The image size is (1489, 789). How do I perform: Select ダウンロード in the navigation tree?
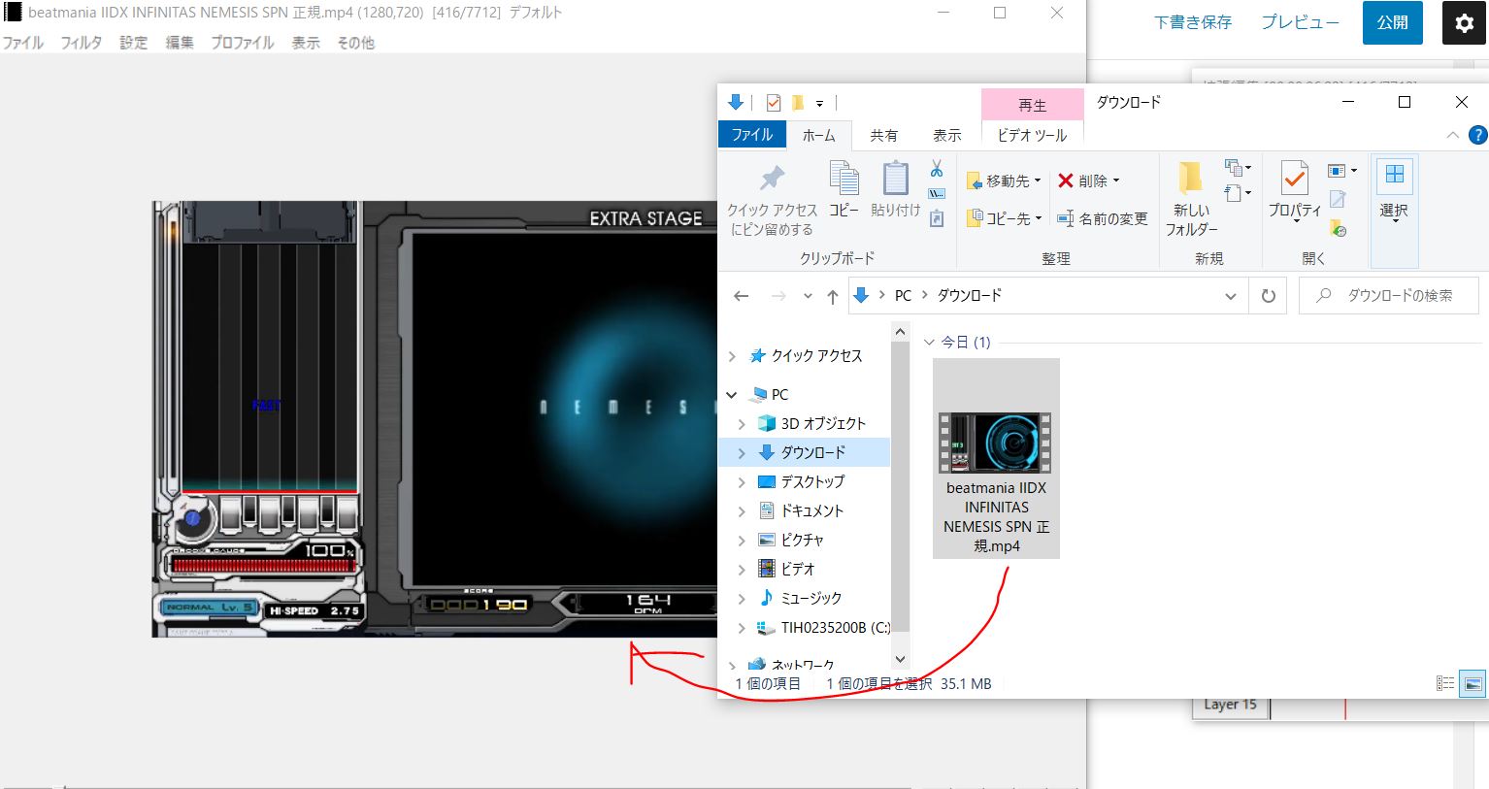812,452
